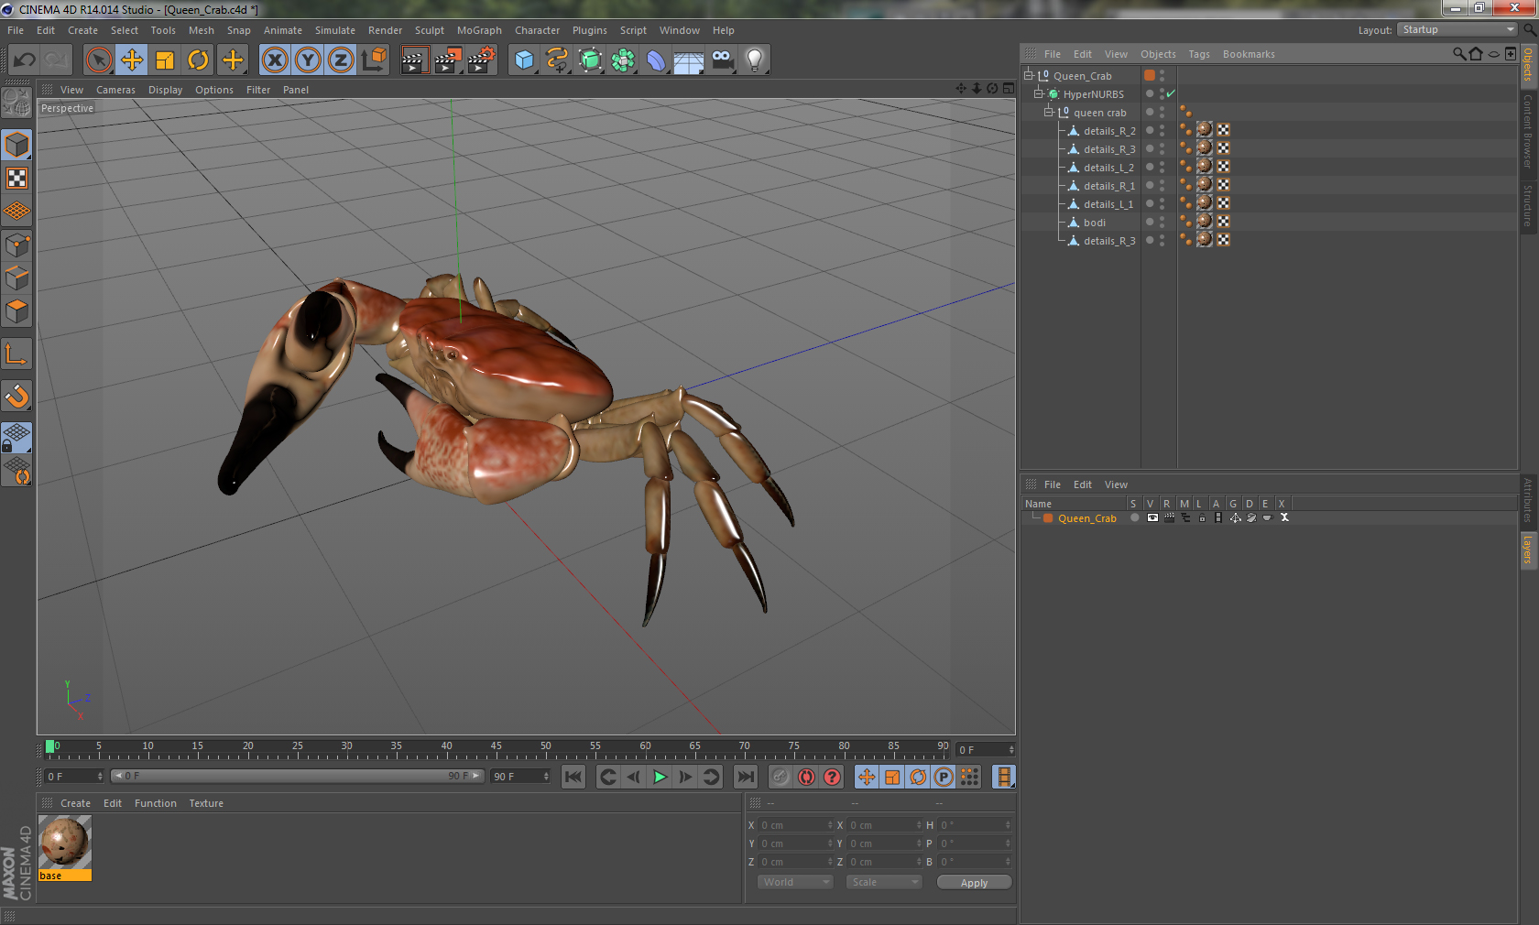Toggle snapping magnet icon in left sidebar
Screen dimensions: 1539x925
(16, 397)
